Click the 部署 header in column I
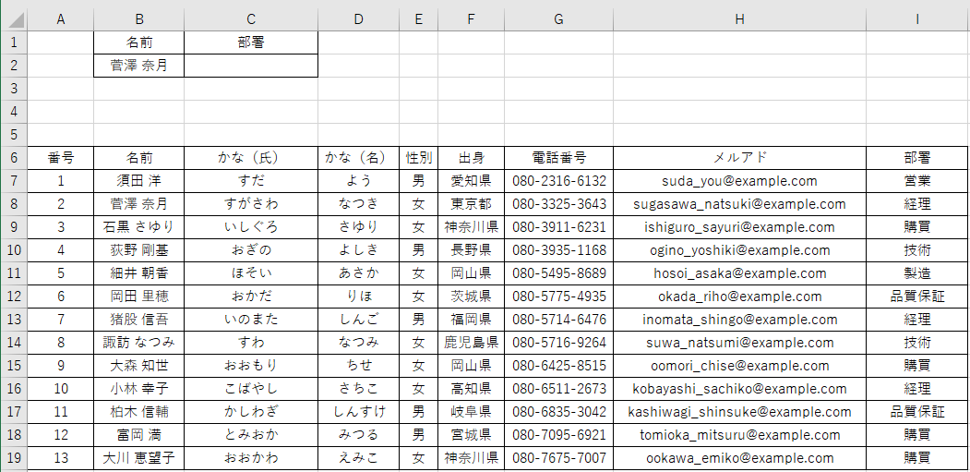The height and width of the screenshot is (472, 970). (x=917, y=157)
